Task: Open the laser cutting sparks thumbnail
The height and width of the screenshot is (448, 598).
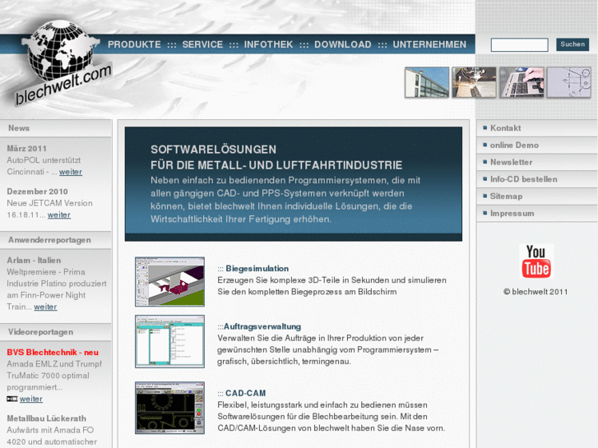Action: (x=474, y=82)
